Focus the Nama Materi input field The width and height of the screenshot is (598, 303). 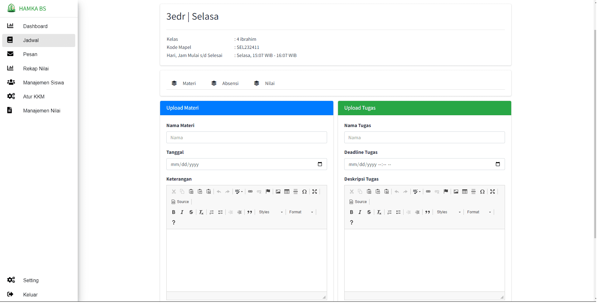247,137
